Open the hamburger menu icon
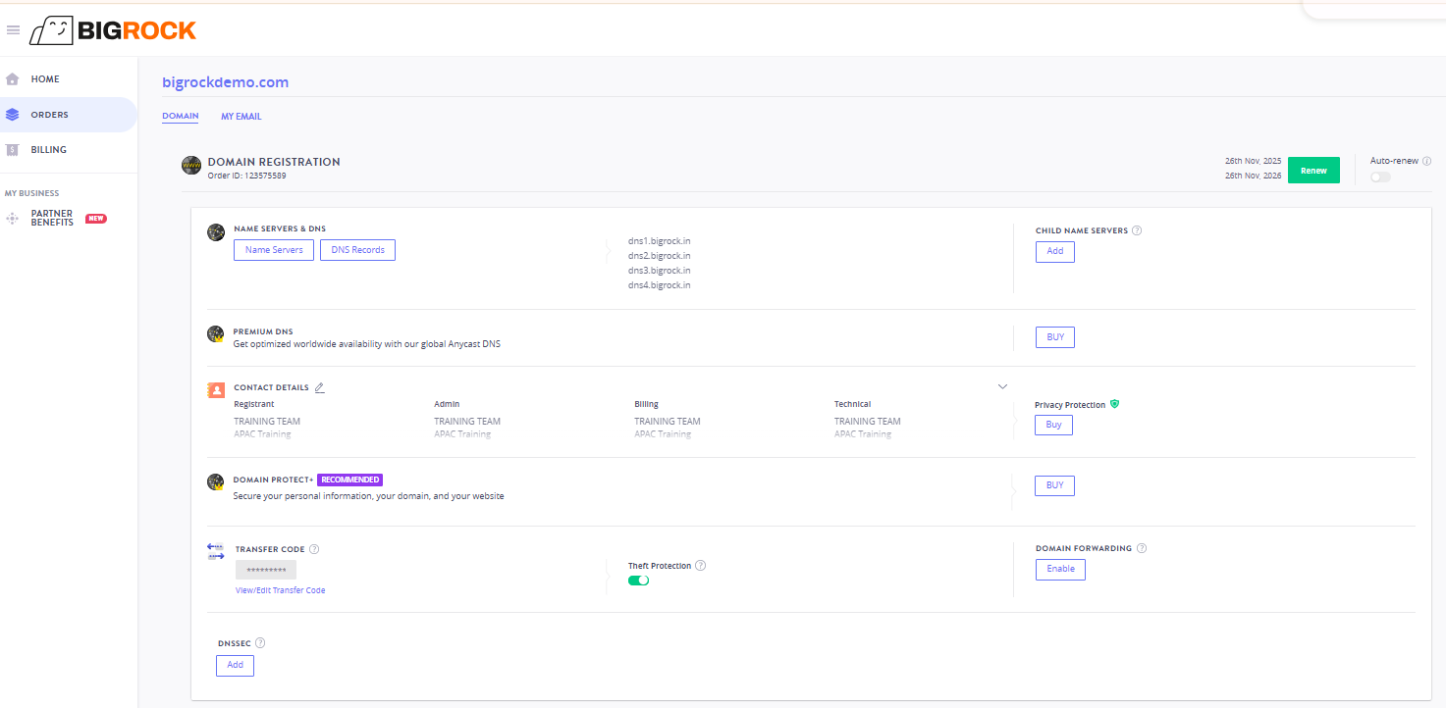 tap(13, 30)
